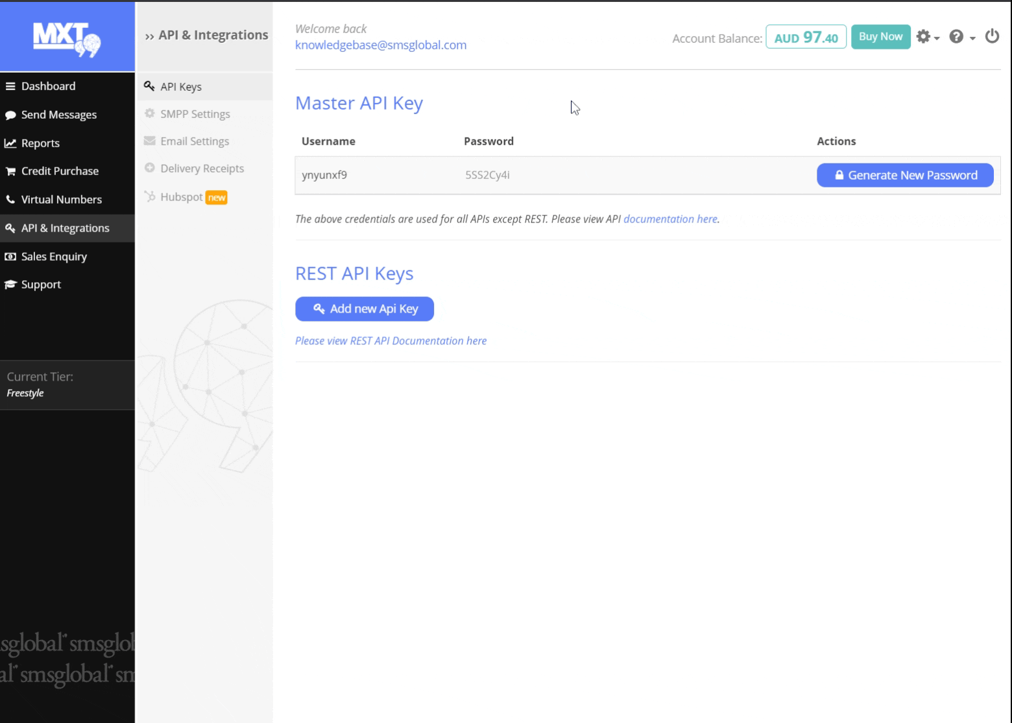
Task: Go to Send Messages in sidebar
Action: tap(58, 115)
